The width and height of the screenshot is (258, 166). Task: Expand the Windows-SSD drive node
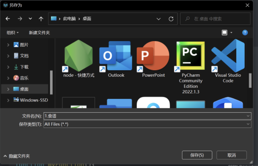[8, 100]
